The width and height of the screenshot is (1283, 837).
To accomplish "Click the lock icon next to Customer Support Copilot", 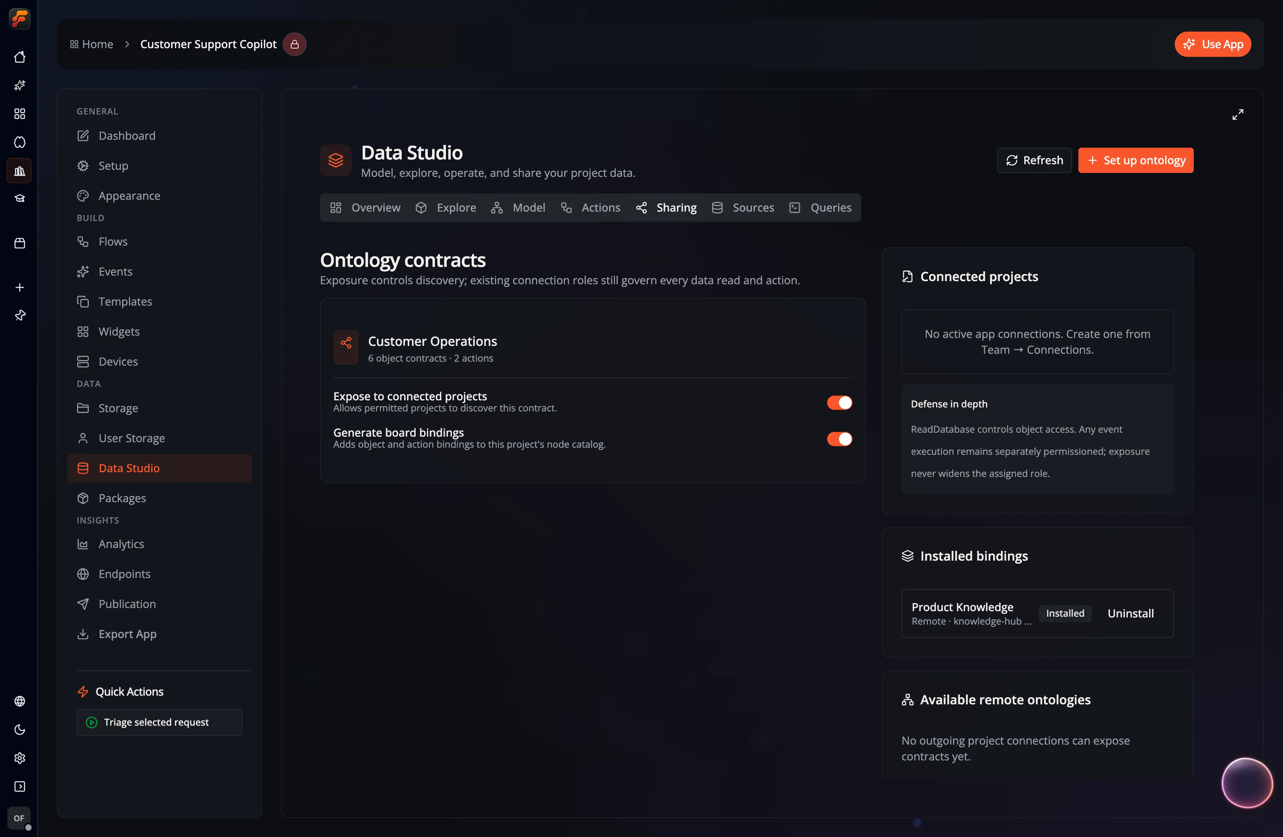I will [x=294, y=44].
